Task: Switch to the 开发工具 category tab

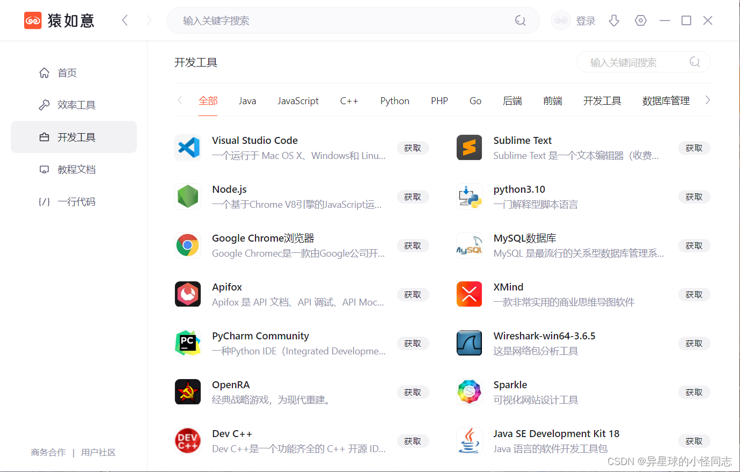Action: [x=602, y=101]
